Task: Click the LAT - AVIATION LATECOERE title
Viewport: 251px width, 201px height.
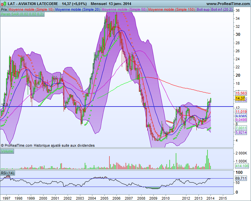Action: (33, 4)
